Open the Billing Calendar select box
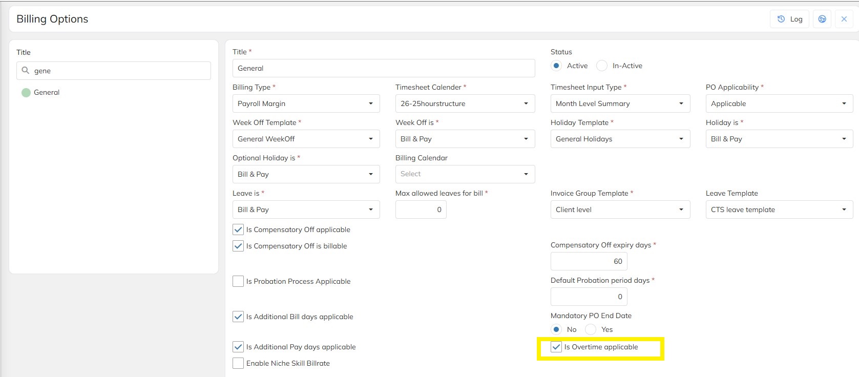859x377 pixels. (465, 174)
